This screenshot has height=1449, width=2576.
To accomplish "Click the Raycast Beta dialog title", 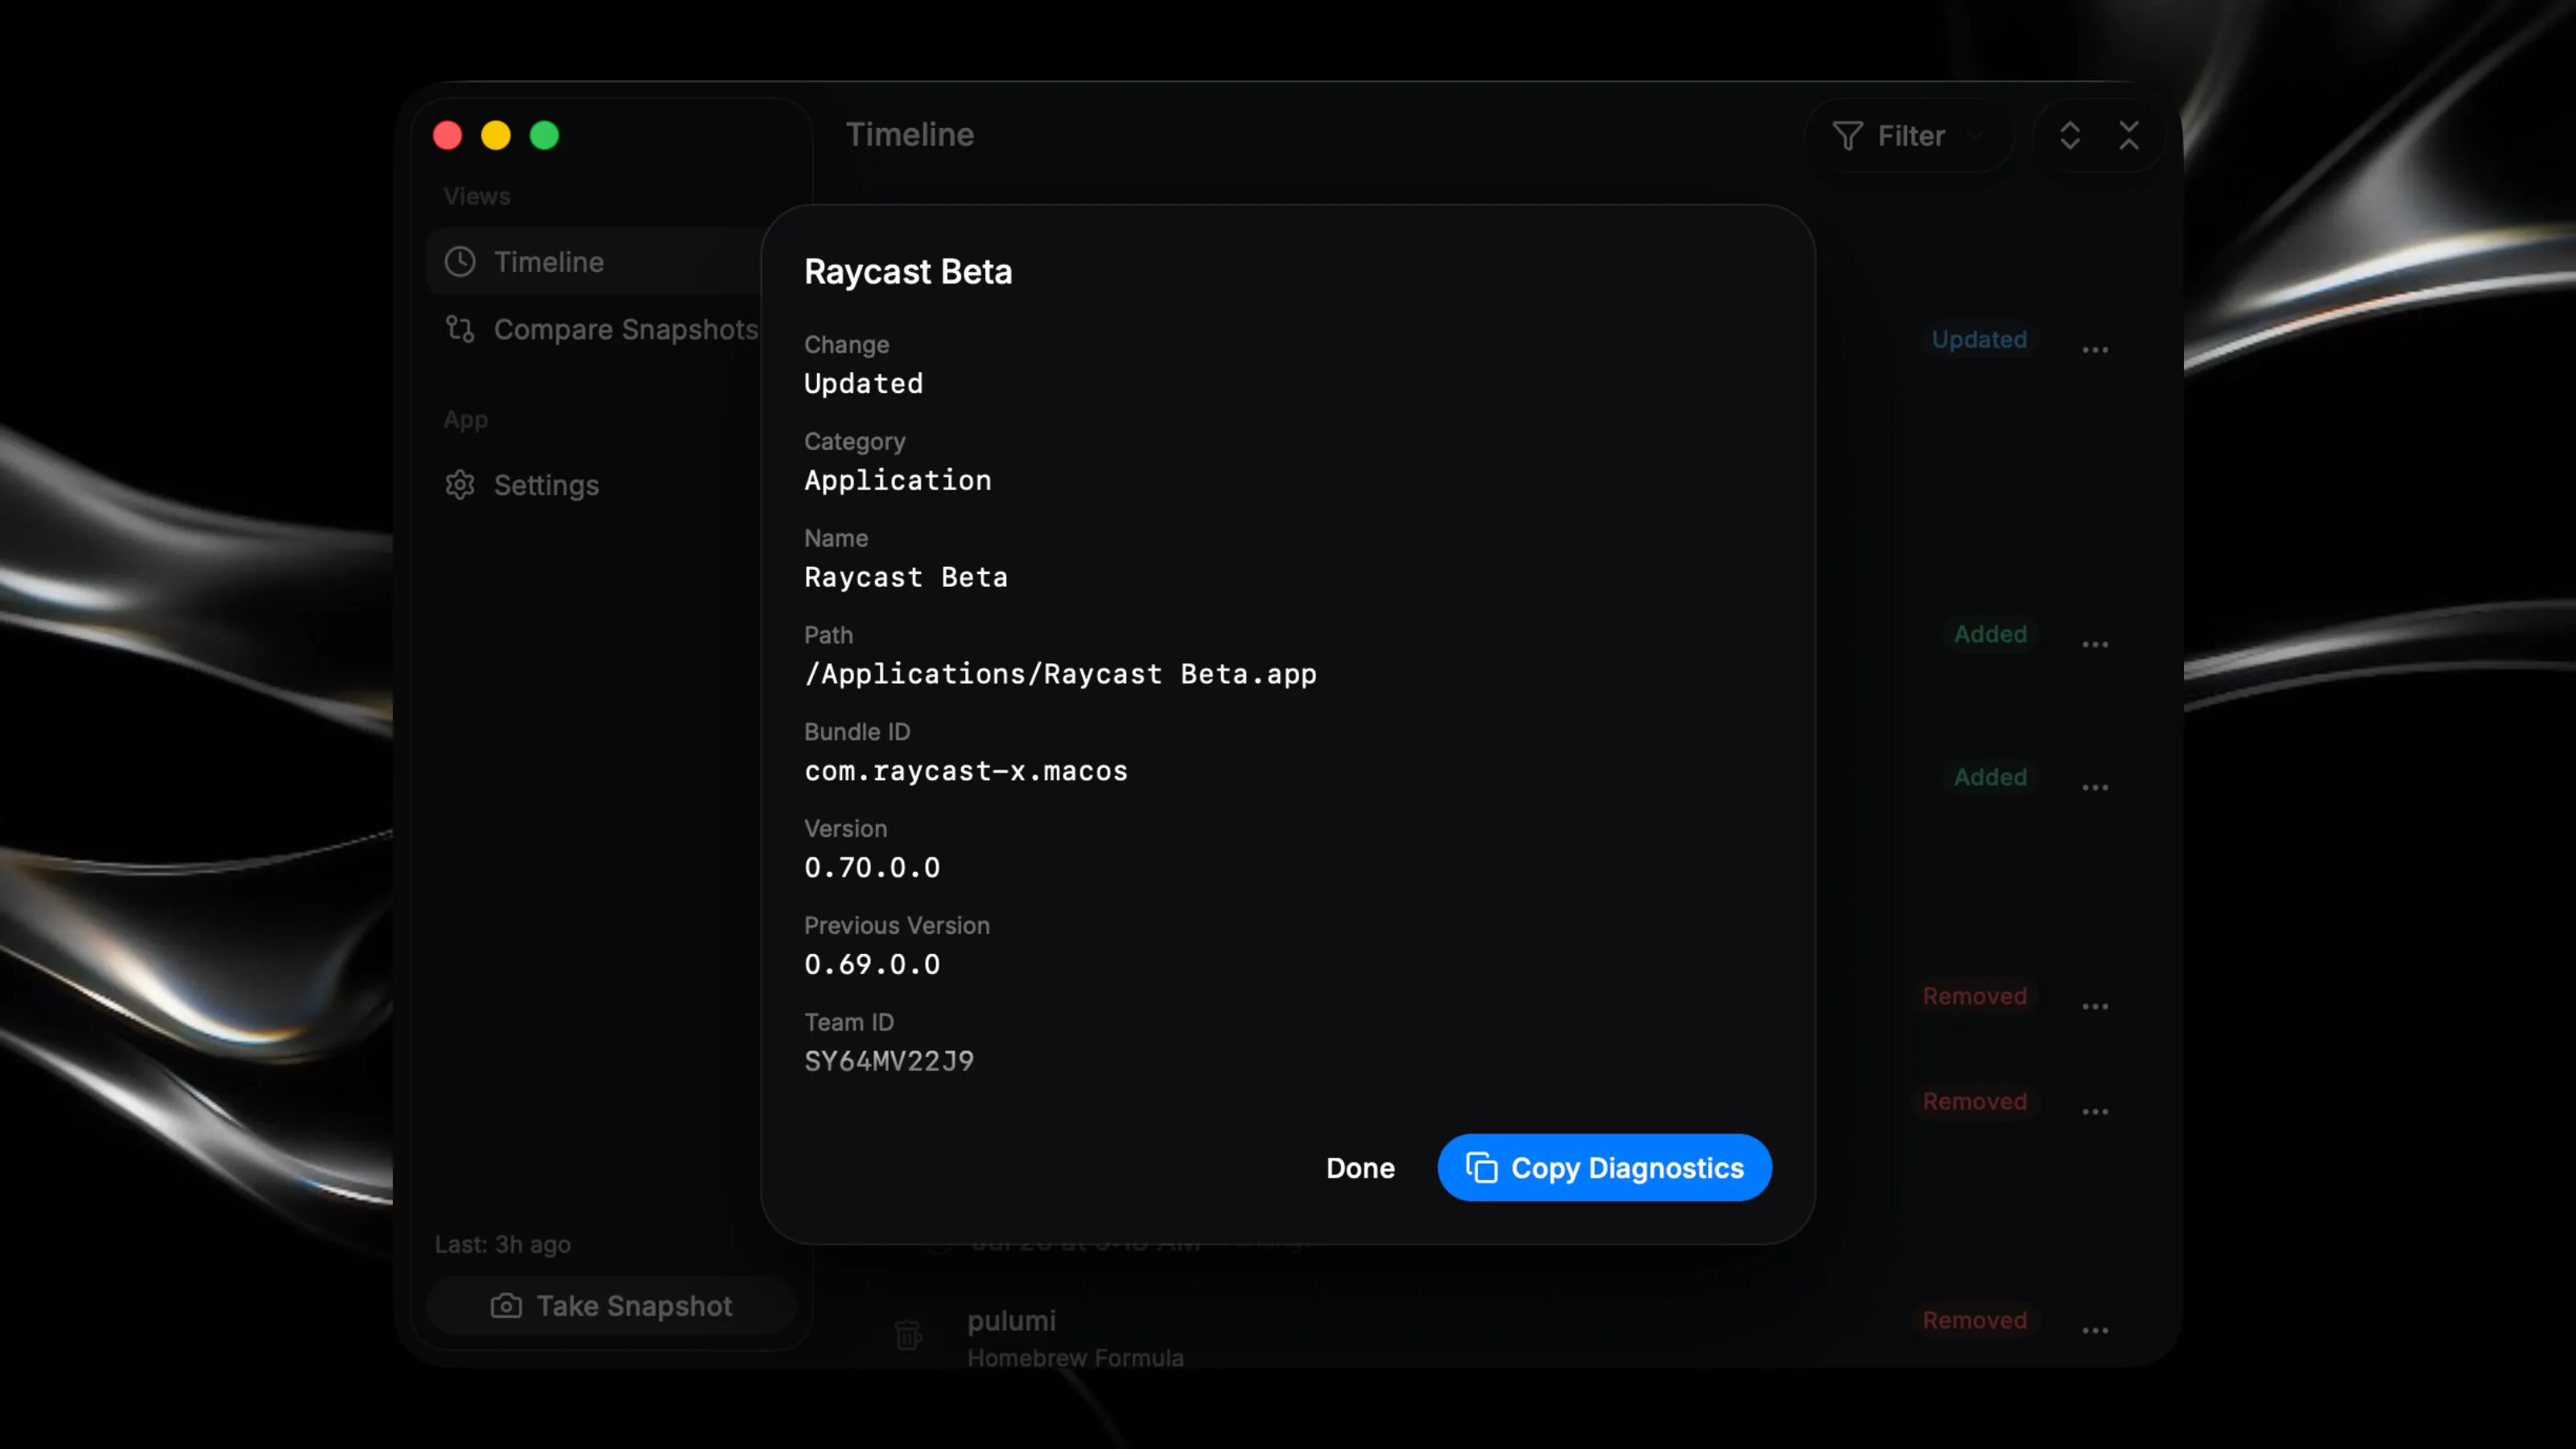I will [x=908, y=272].
